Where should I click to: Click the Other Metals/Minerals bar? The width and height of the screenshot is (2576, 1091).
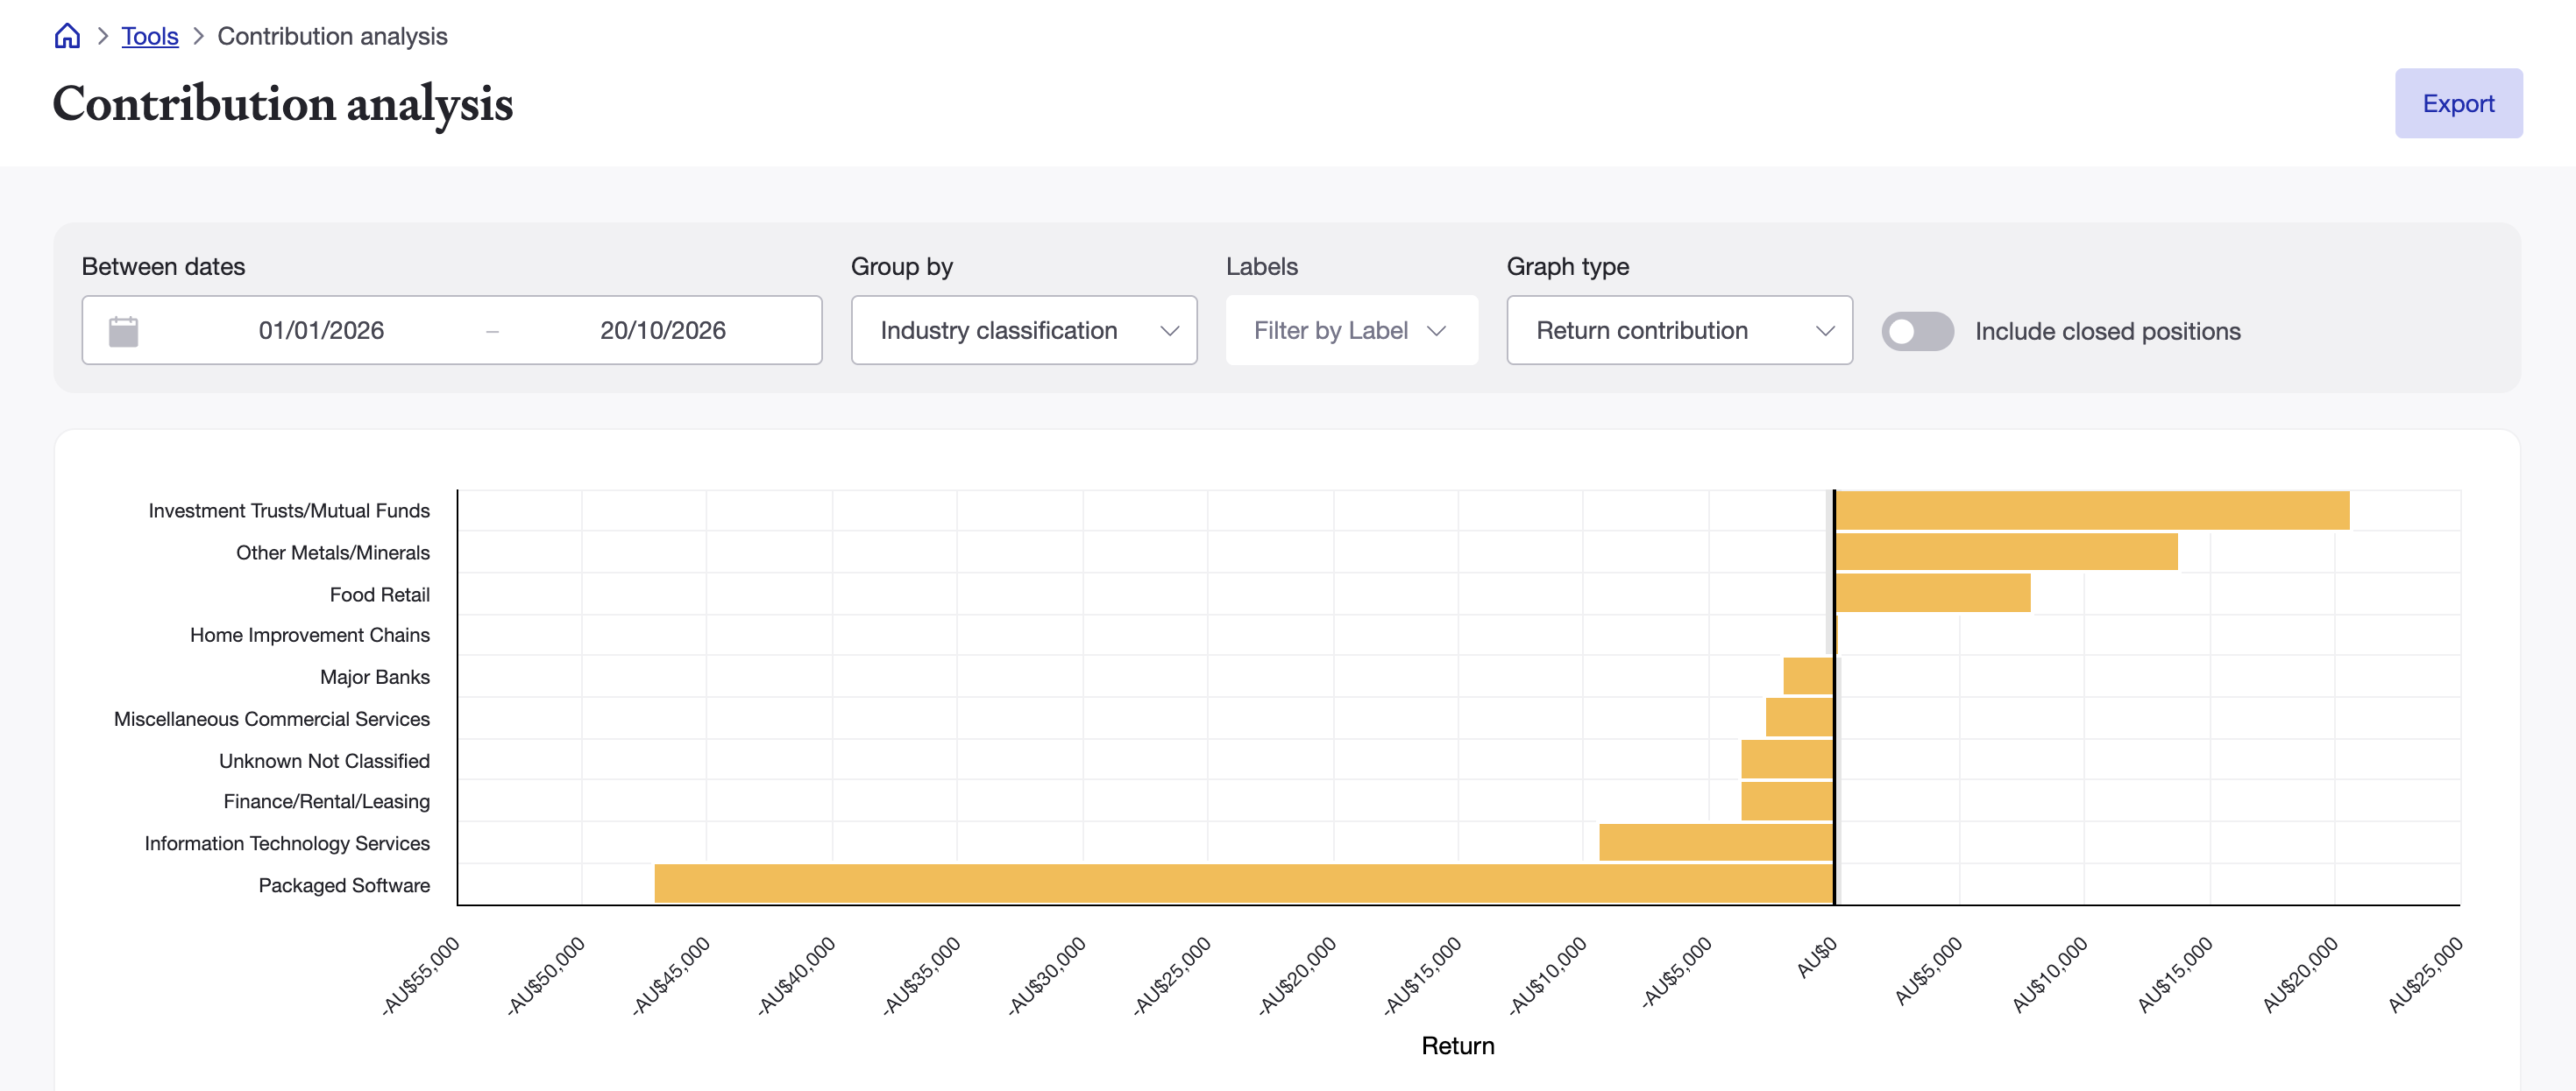click(2006, 552)
